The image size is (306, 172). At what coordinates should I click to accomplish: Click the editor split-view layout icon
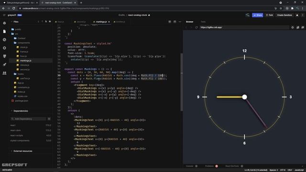tap(170, 22)
